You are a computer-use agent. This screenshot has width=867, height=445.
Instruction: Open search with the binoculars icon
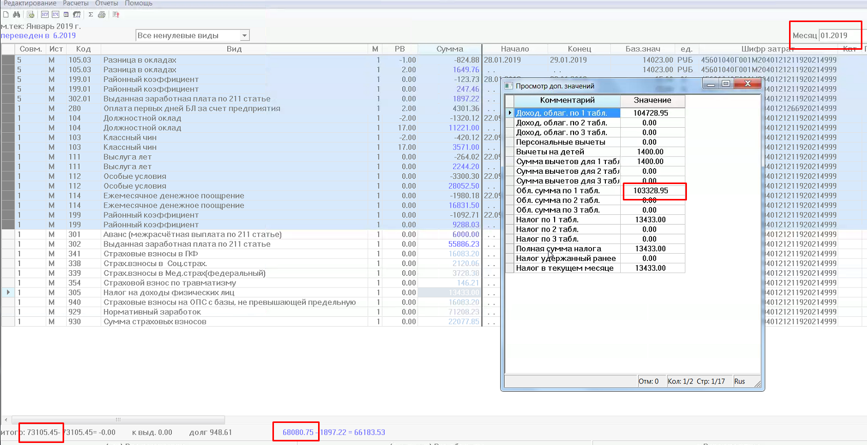[x=16, y=14]
